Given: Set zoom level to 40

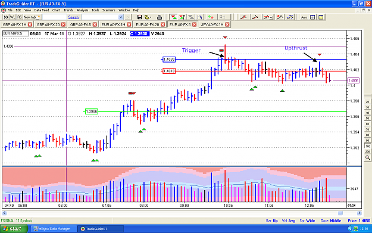Looking at the screenshot, I should coord(368,113).
